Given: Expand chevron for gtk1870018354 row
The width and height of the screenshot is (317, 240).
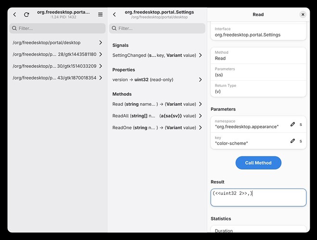Looking at the screenshot, I should click(x=101, y=78).
